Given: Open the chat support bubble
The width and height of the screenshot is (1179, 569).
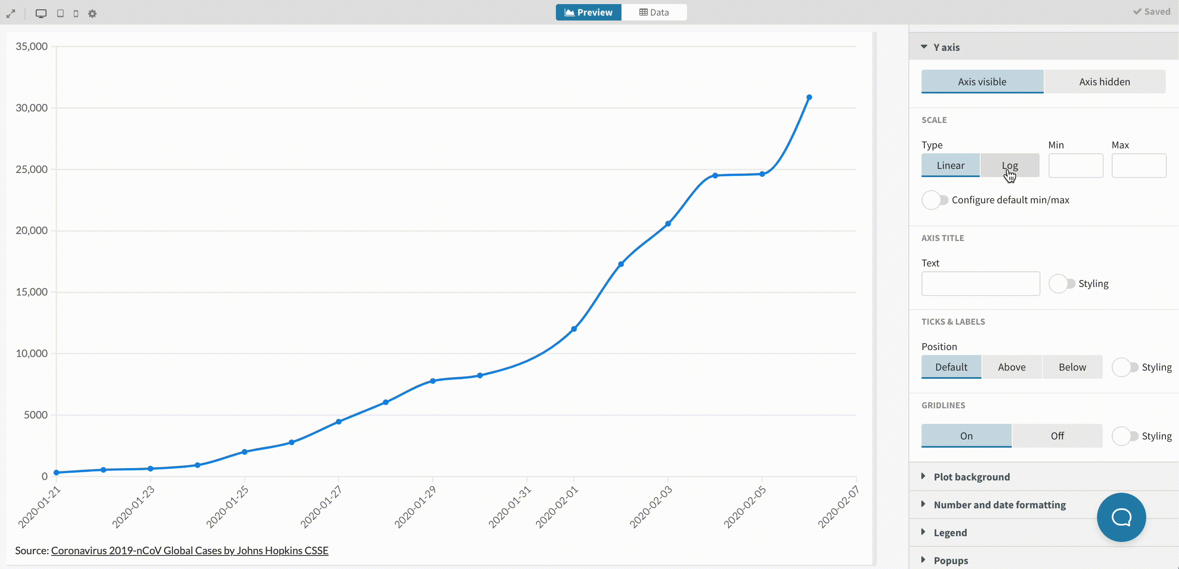Looking at the screenshot, I should (x=1121, y=517).
